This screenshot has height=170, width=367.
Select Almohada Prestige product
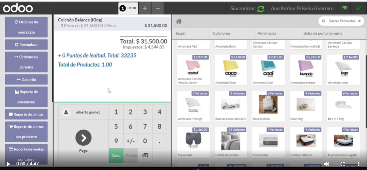tap(193, 106)
